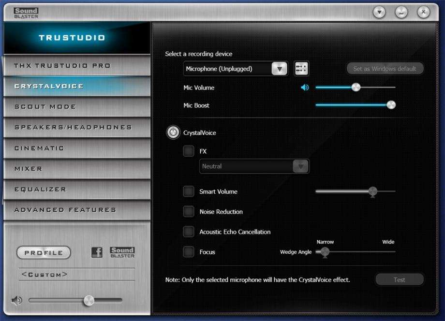The width and height of the screenshot is (445, 321).
Task: Minimize the Sound Blaster window
Action: [401, 12]
